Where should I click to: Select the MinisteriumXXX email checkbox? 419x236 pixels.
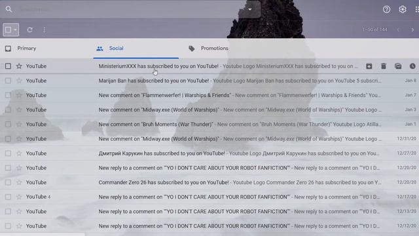[8, 66]
